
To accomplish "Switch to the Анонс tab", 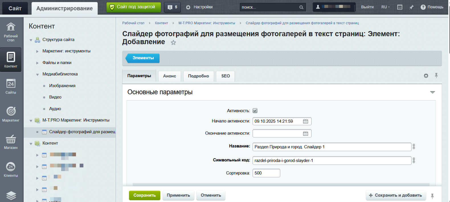I will (x=169, y=76).
